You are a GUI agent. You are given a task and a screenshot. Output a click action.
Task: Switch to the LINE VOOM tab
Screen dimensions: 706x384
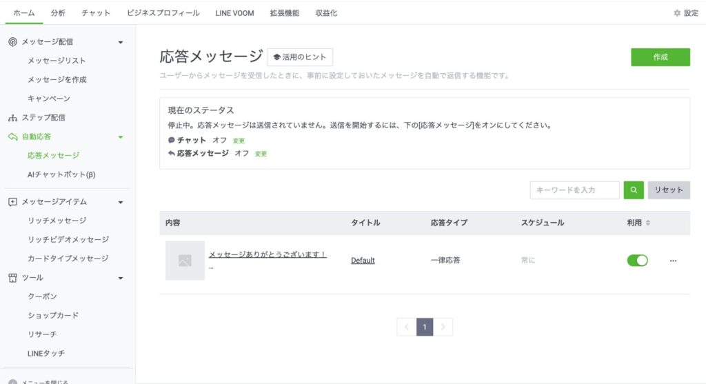pos(234,13)
